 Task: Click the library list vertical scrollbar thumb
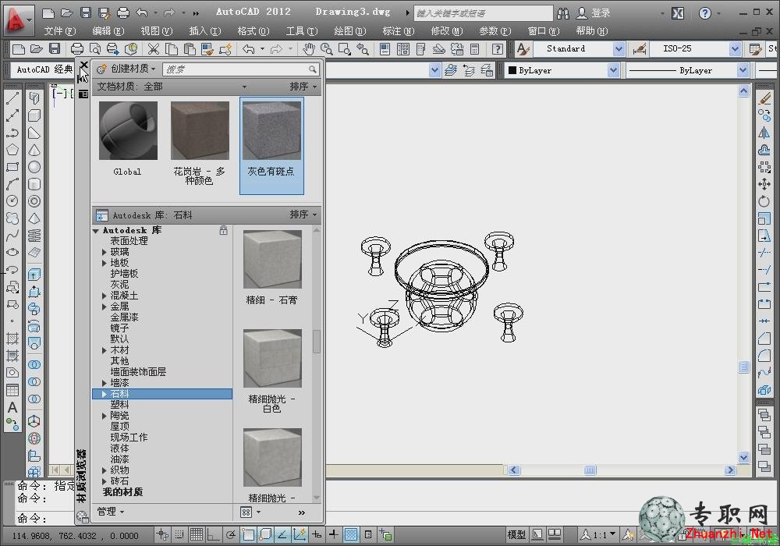tap(317, 341)
